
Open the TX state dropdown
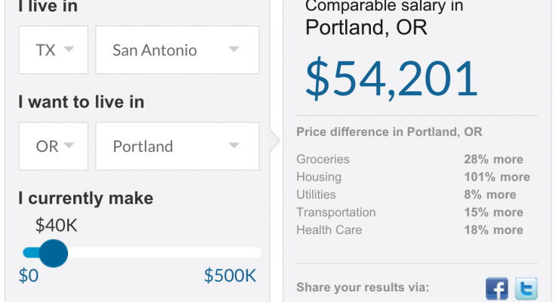tap(54, 50)
